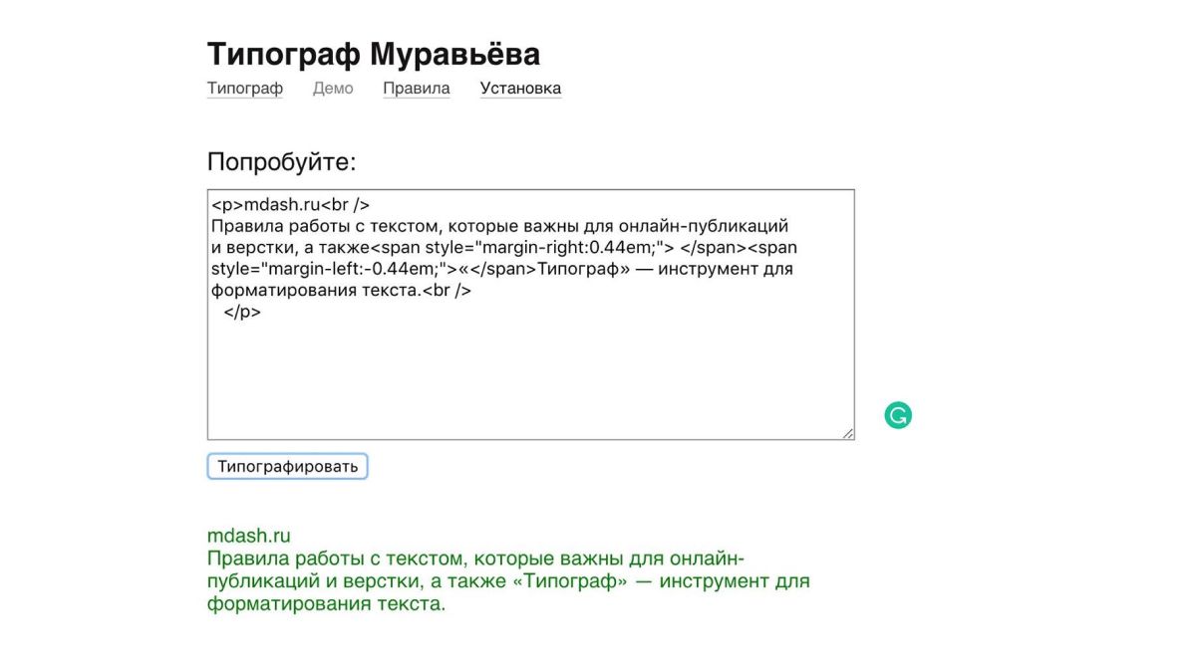Click the textarea resize handle
This screenshot has width=1196, height=672.
847,432
